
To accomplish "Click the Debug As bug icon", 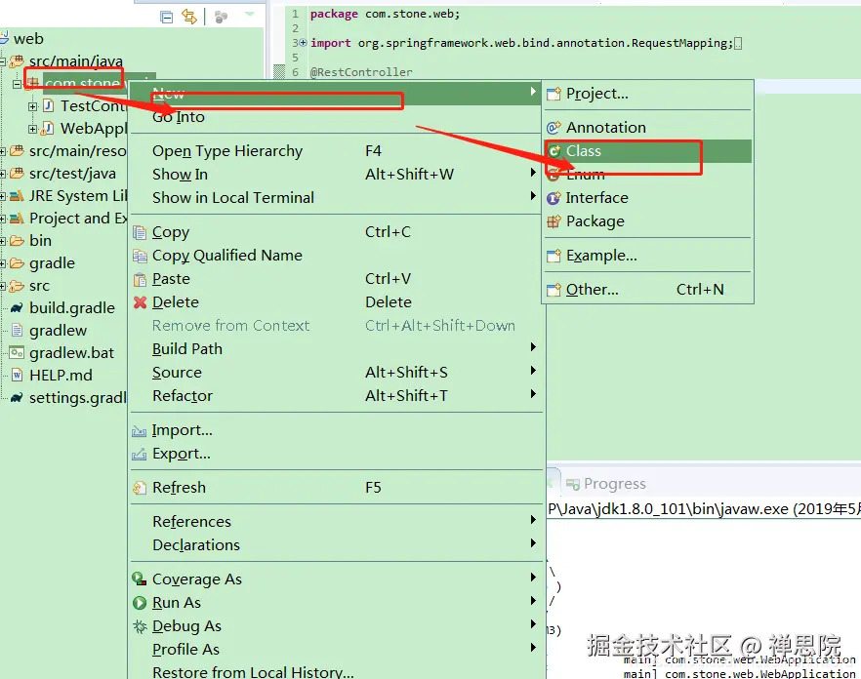I will (x=140, y=626).
